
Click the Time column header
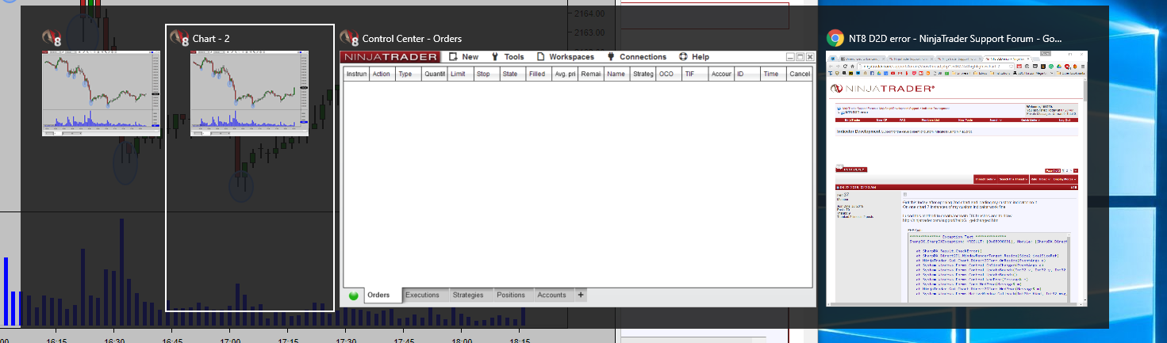pos(773,74)
